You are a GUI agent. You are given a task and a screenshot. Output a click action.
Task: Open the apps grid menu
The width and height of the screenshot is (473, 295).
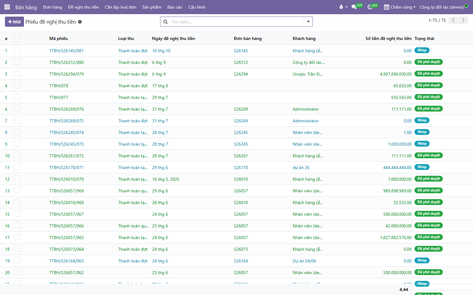tap(7, 7)
